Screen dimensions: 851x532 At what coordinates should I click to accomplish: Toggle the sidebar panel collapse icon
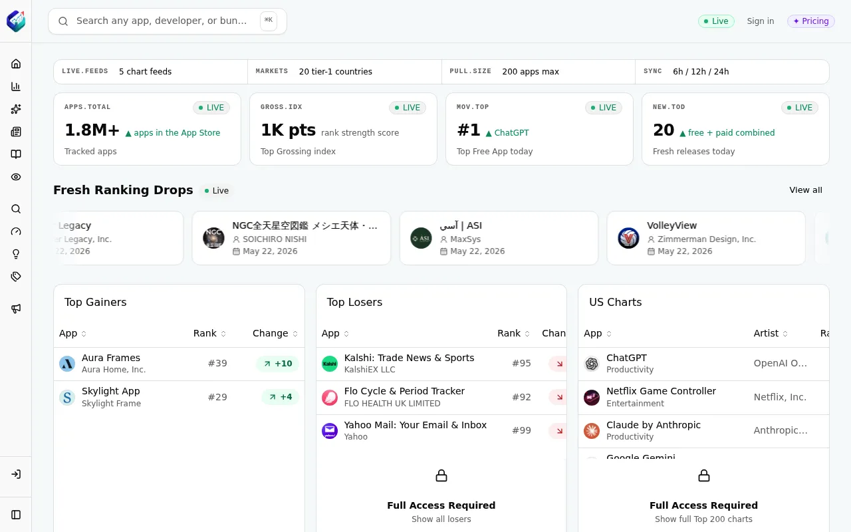pos(16,515)
